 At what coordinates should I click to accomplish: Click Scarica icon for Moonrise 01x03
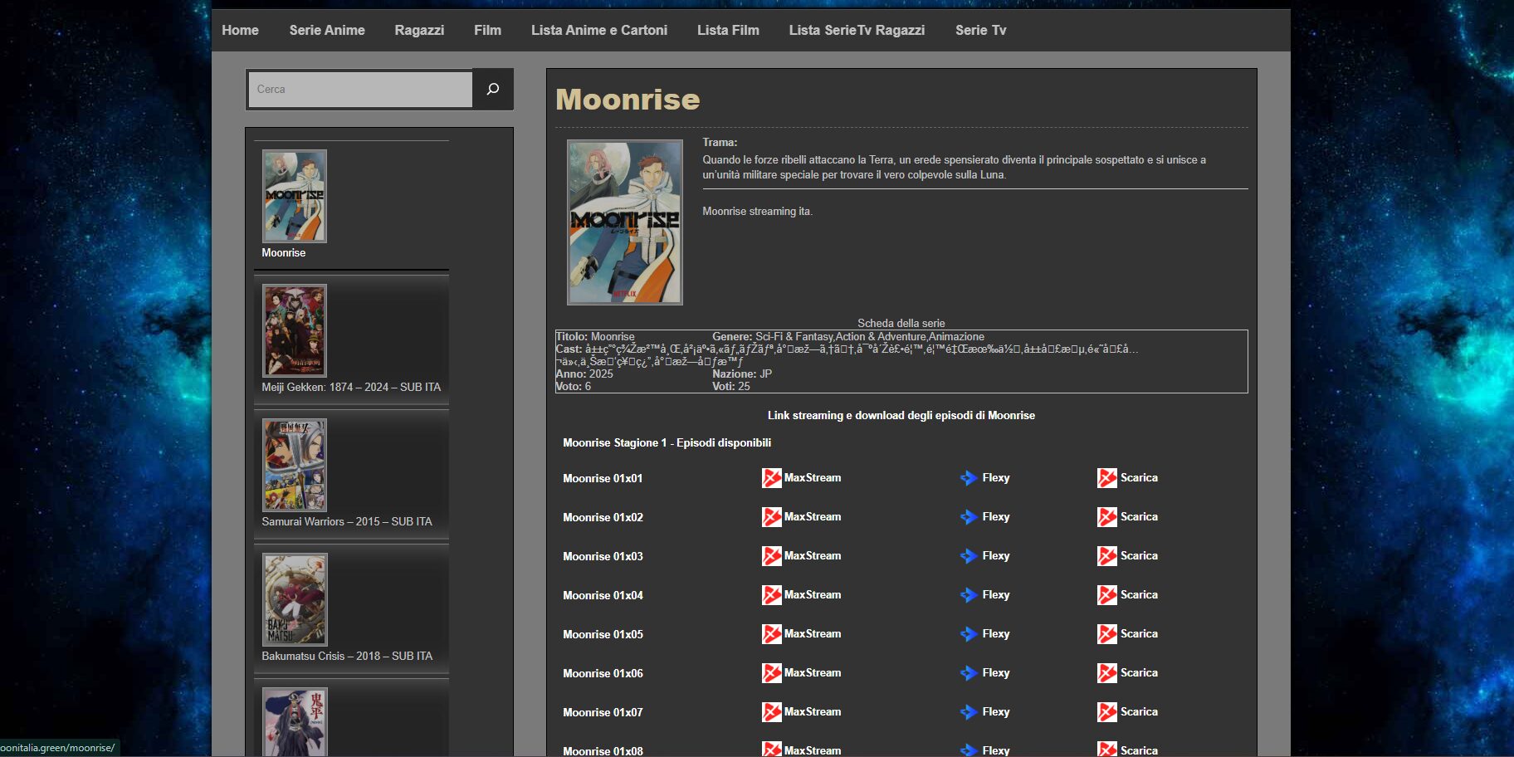pos(1107,556)
